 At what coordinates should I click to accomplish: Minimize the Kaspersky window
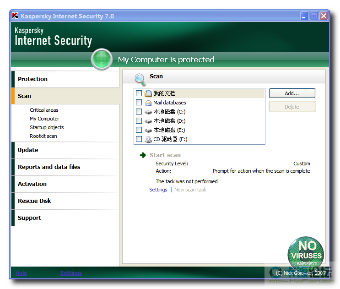click(304, 16)
